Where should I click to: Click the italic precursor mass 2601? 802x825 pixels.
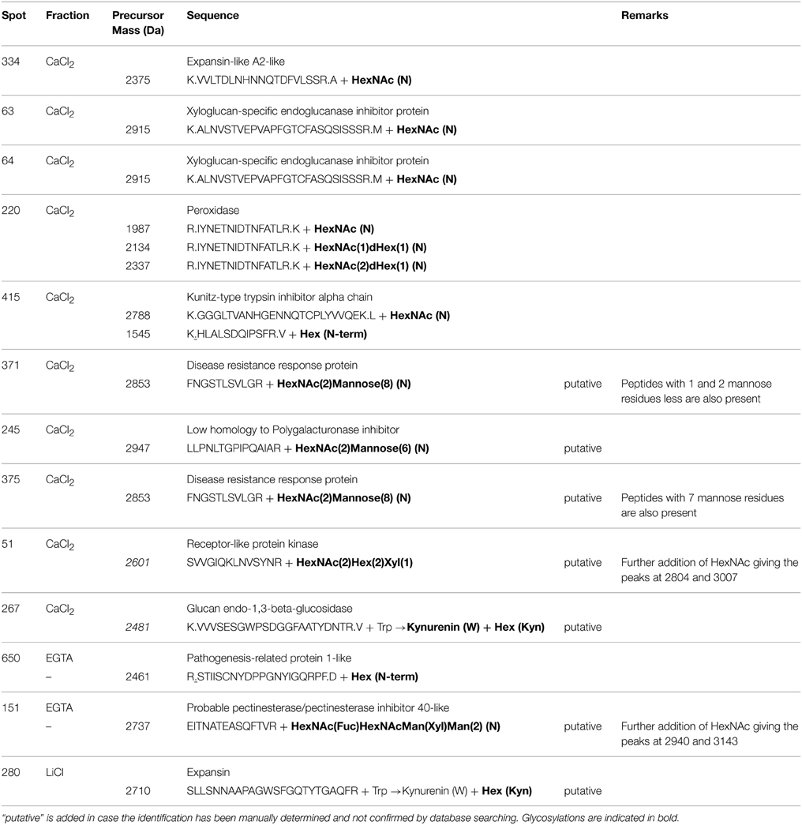pos(137,563)
